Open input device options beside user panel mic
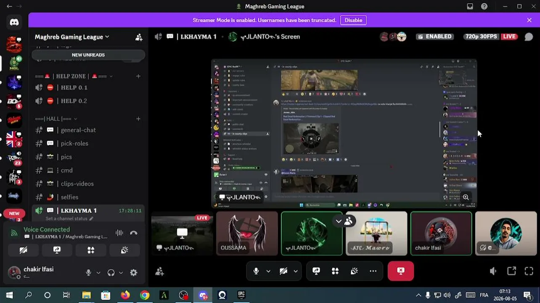The height and width of the screenshot is (303, 540). 98,272
